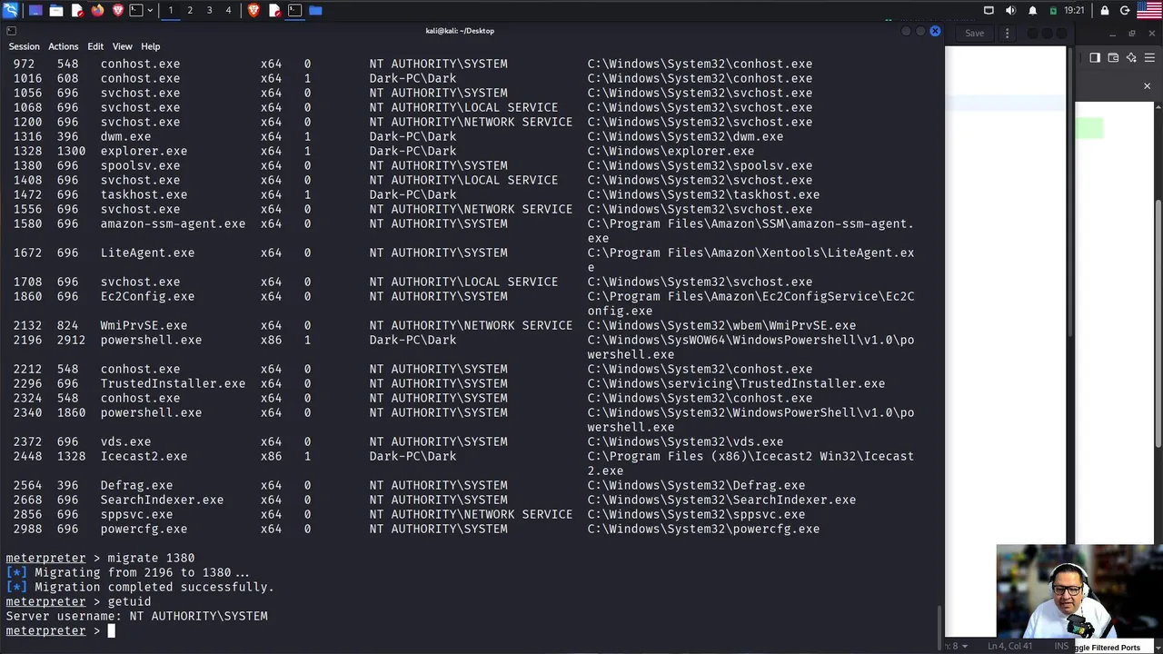The image size is (1163, 654).
Task: Open the Session menu
Action: tap(25, 46)
